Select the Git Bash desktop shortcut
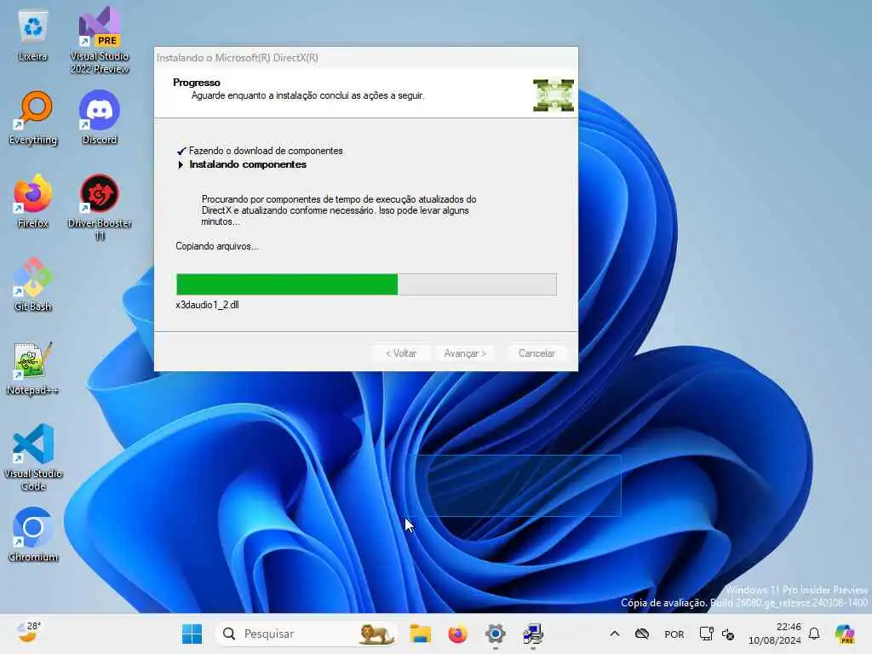The height and width of the screenshot is (654, 872). 33,284
